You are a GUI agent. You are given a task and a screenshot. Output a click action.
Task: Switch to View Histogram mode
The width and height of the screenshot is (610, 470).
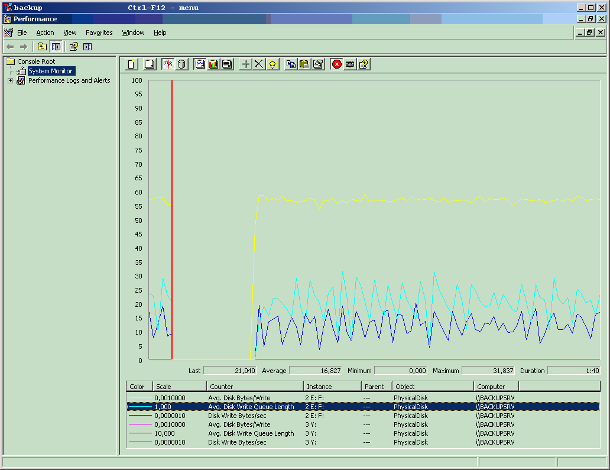pyautogui.click(x=213, y=64)
